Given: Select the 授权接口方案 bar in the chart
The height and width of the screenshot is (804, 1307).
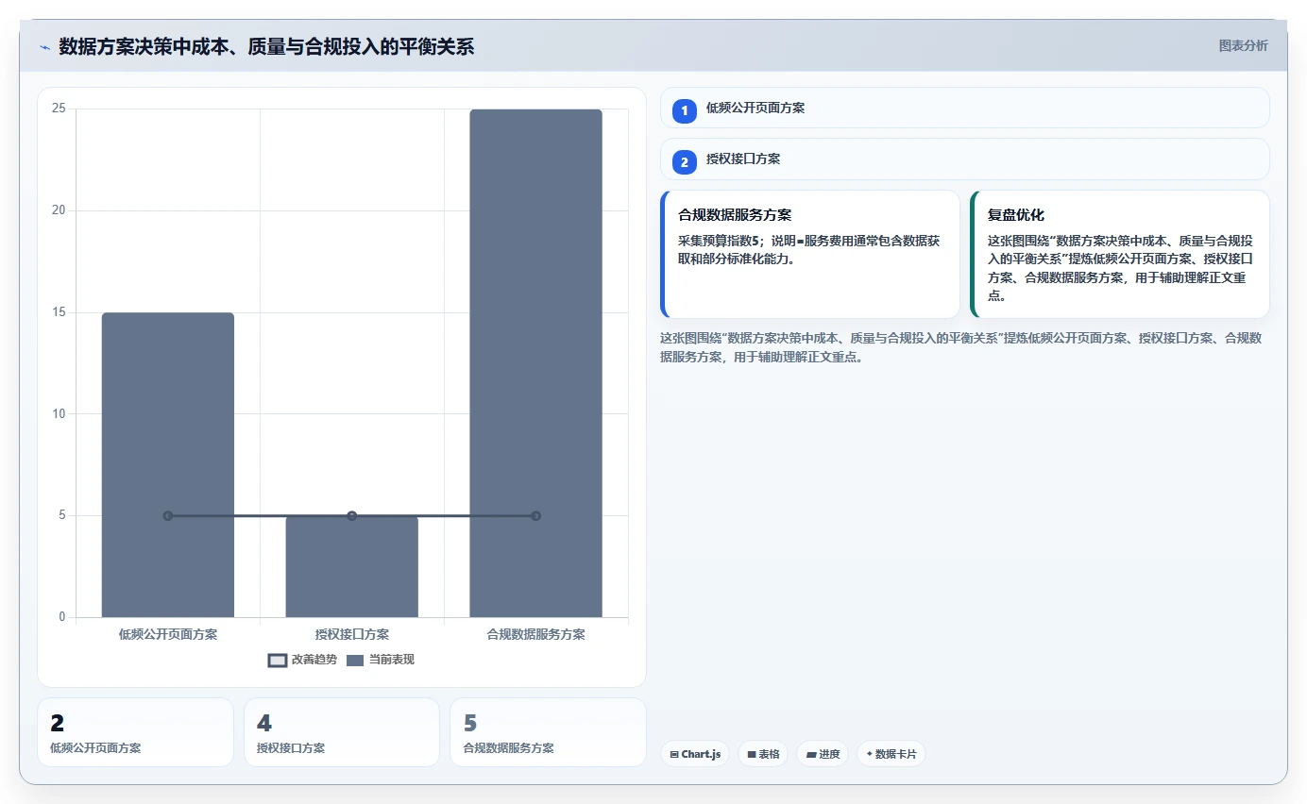Looking at the screenshot, I should point(352,566).
